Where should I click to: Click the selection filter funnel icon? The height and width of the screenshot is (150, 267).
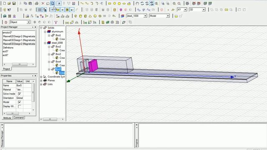point(55,22)
